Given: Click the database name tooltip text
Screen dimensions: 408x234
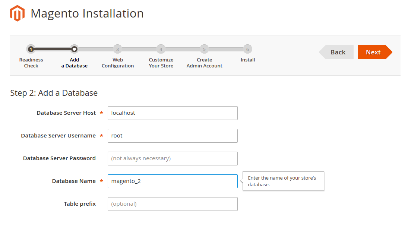Looking at the screenshot, I should pyautogui.click(x=282, y=181).
